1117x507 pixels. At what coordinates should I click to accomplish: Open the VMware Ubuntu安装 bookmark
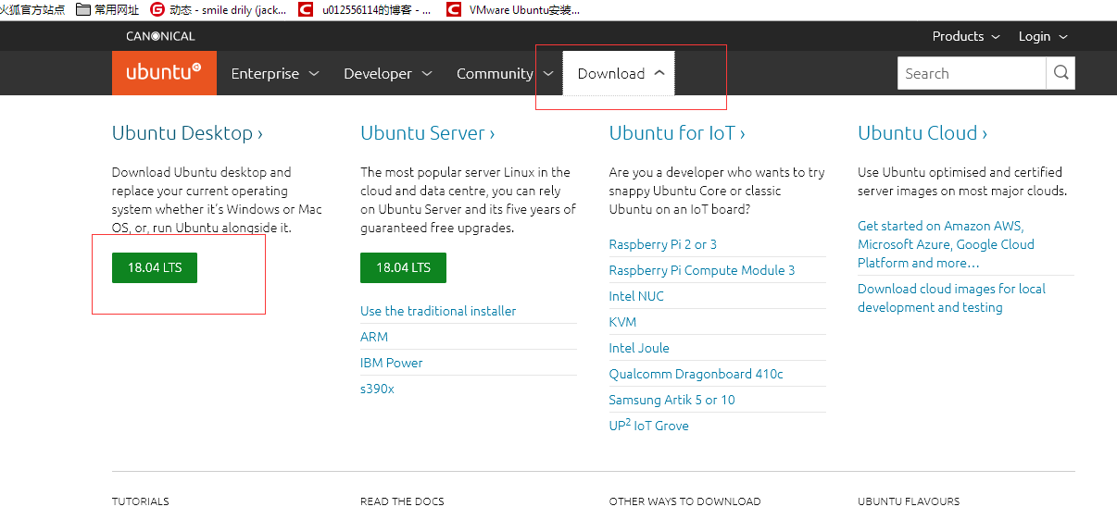click(513, 10)
